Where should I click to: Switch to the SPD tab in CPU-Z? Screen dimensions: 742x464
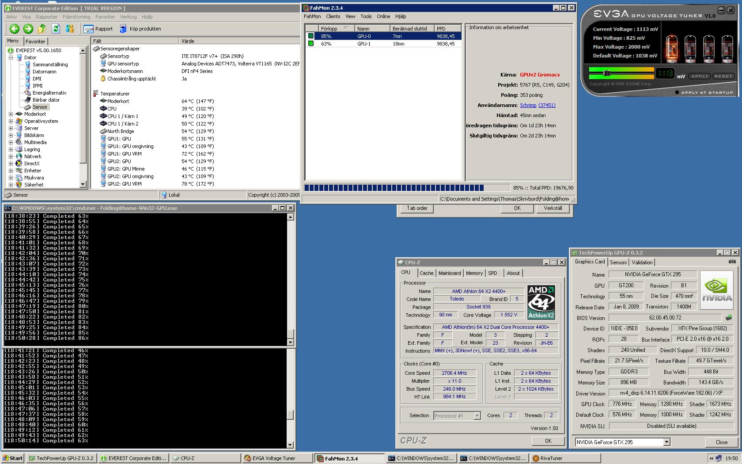pos(492,273)
